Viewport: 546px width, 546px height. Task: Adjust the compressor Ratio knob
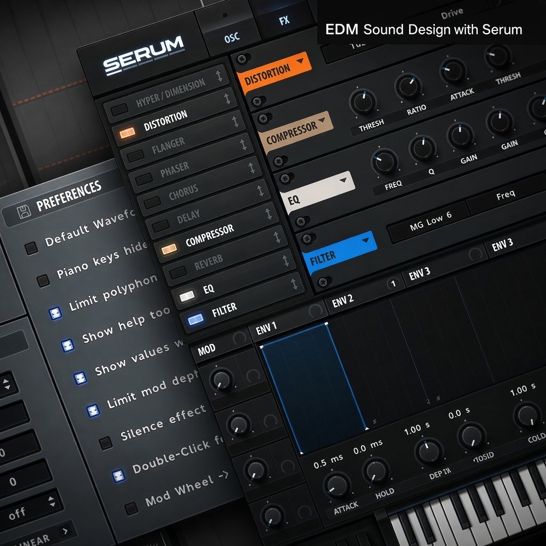click(408, 86)
